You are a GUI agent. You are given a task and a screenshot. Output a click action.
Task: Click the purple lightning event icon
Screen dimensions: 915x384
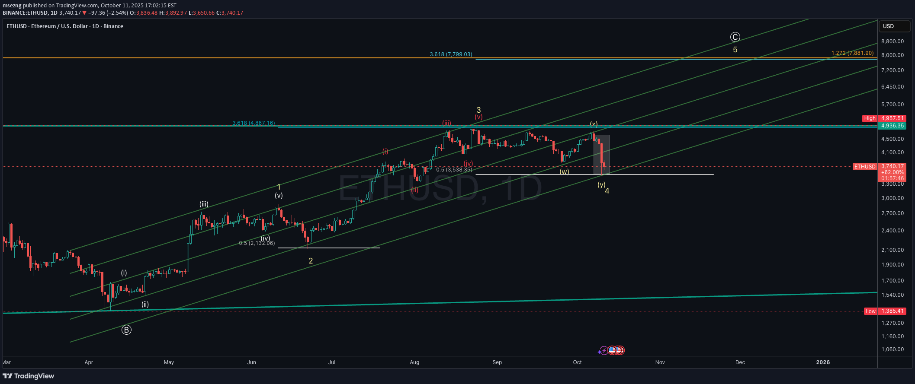click(x=603, y=351)
